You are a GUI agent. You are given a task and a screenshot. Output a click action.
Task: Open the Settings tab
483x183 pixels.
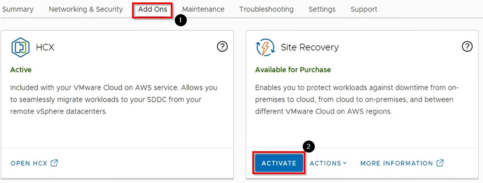(x=322, y=9)
